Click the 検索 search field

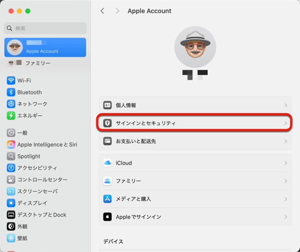tap(45, 28)
